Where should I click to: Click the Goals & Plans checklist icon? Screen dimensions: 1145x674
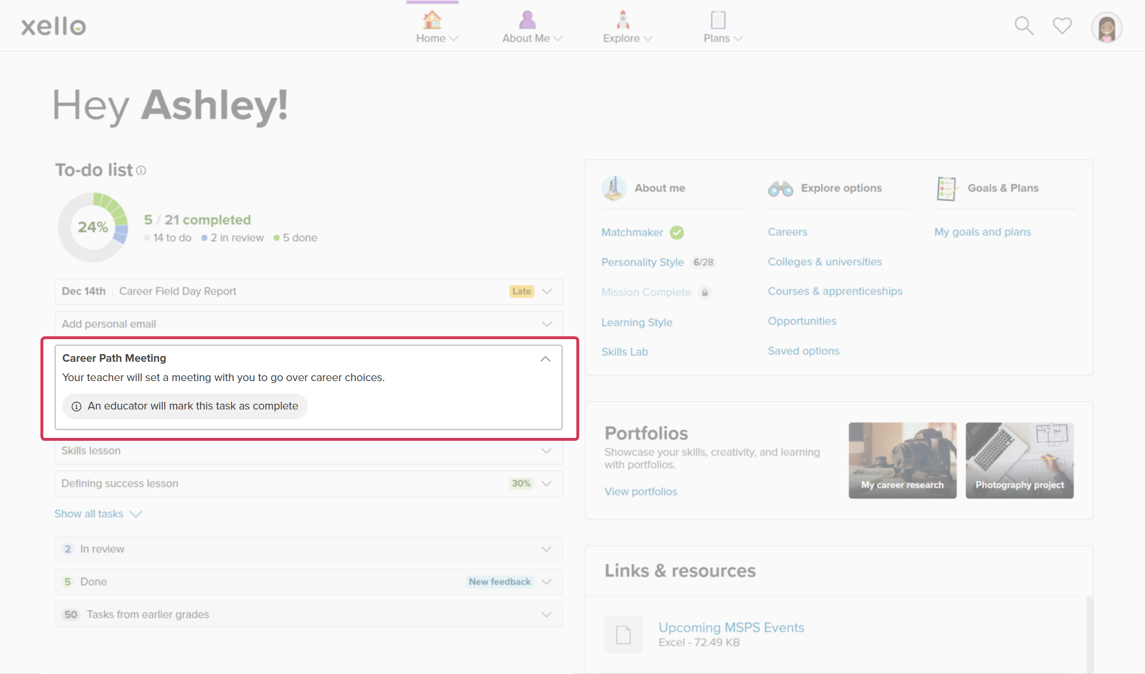pyautogui.click(x=946, y=188)
